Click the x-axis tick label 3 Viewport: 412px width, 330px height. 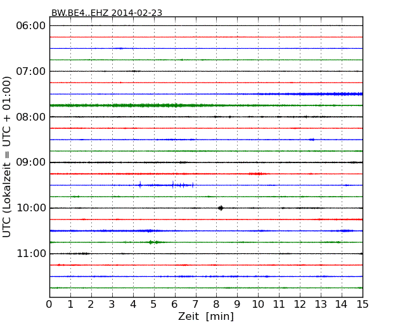[x=112, y=304]
